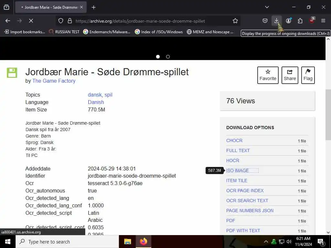Download the CHOCR file
331x248 pixels.
coord(234,140)
